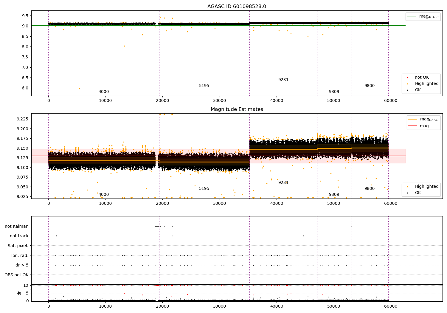This screenshot has height=313, width=447.
Task: Click obsid label 9231 in Magnitude Estimates plot
Action: click(x=283, y=183)
